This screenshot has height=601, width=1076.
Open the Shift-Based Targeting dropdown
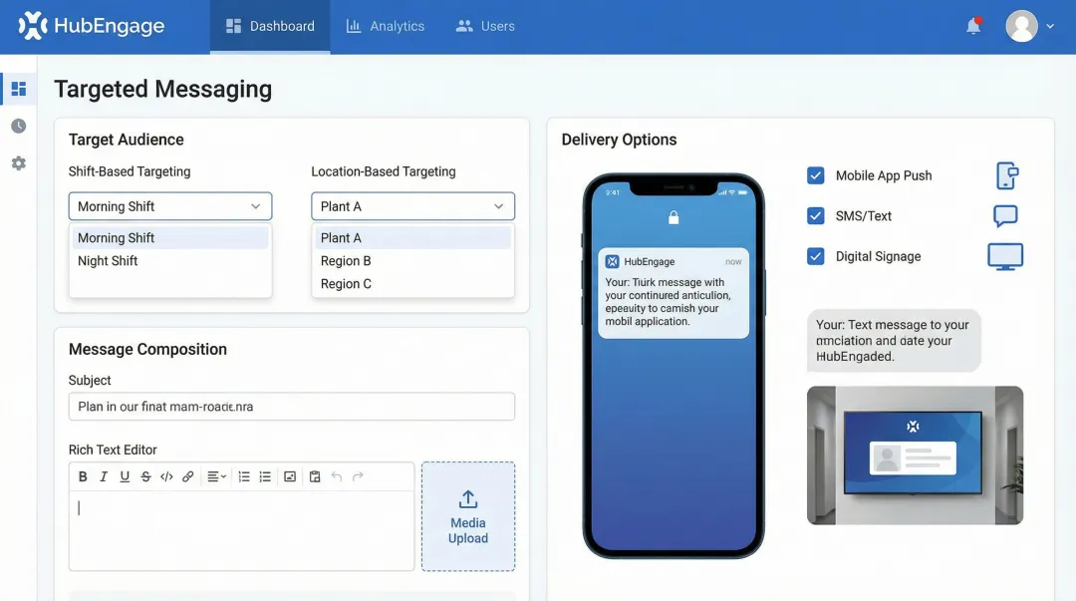[169, 206]
